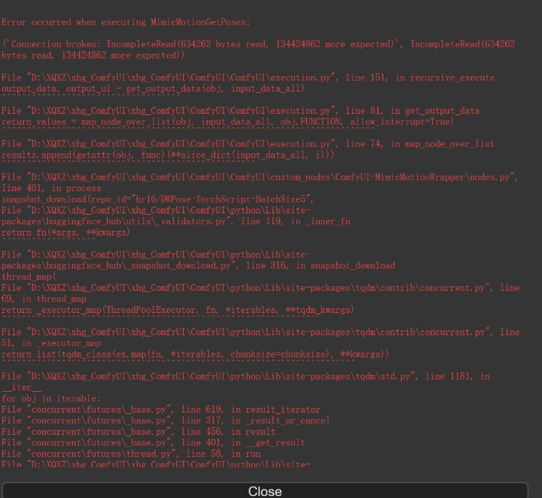Click the execution.py line 81 traceback entry

point(240,110)
